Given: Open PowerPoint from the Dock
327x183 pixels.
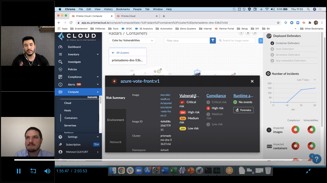Looking at the screenshot, I should pos(190,170).
